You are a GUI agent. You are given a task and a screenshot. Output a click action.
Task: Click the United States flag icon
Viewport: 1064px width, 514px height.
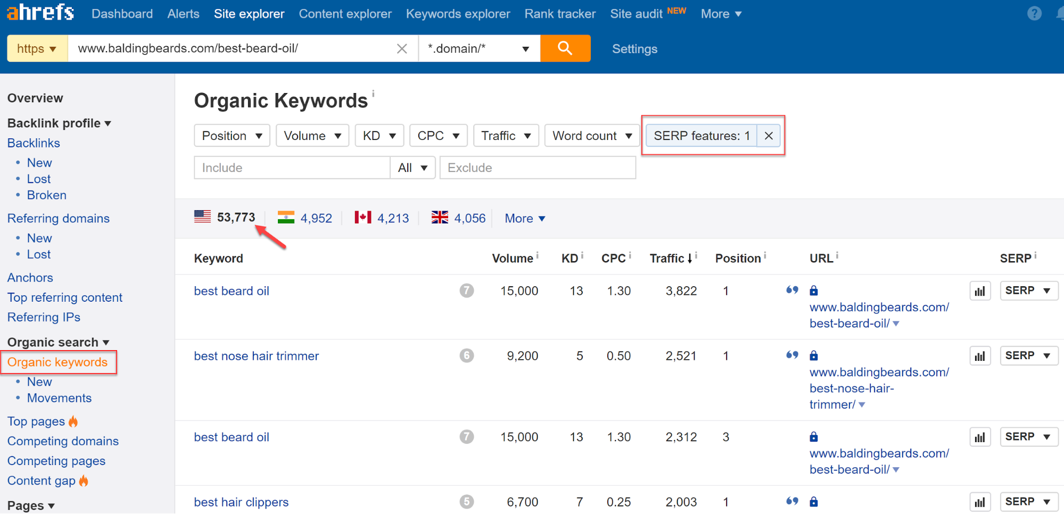point(202,217)
